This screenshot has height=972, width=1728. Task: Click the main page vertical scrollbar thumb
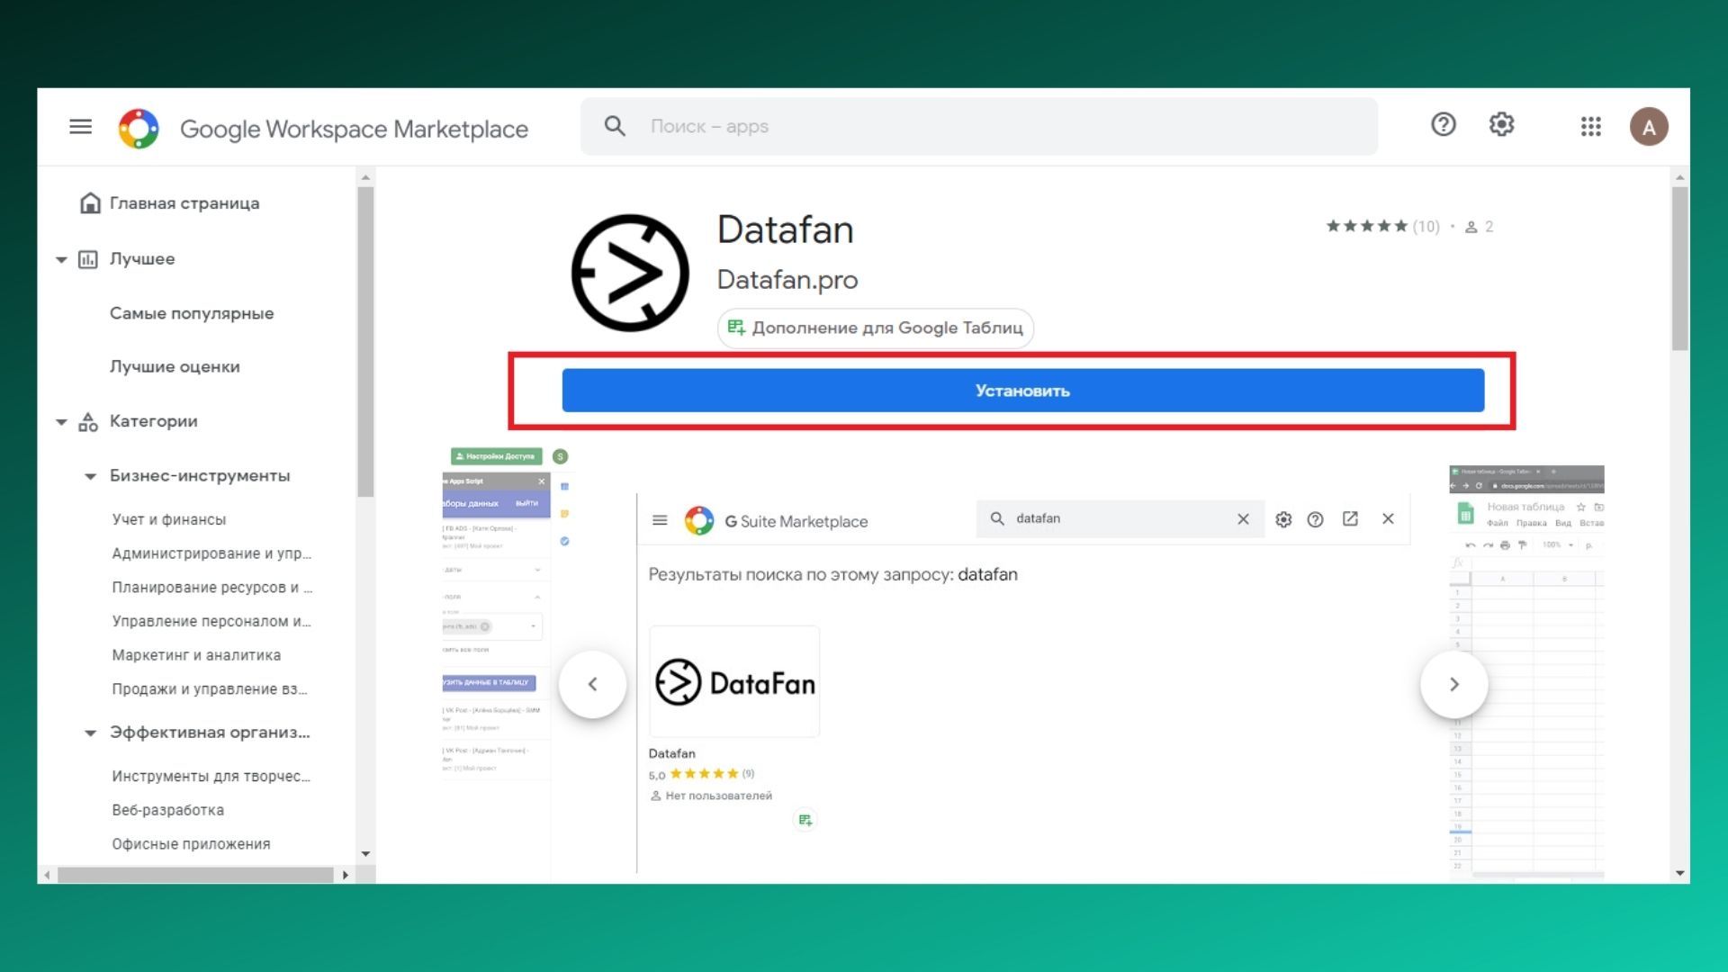point(1680,268)
